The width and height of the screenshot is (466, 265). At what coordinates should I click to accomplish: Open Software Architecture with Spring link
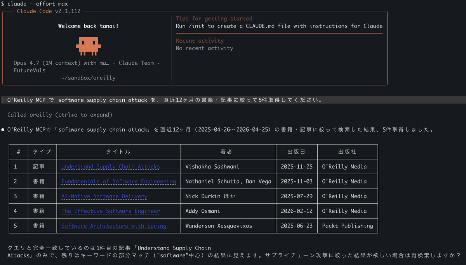coord(114,225)
